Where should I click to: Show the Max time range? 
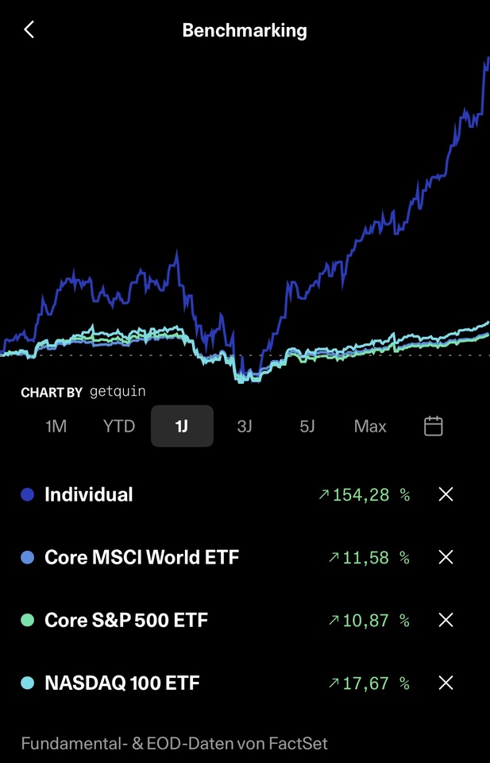coord(370,426)
